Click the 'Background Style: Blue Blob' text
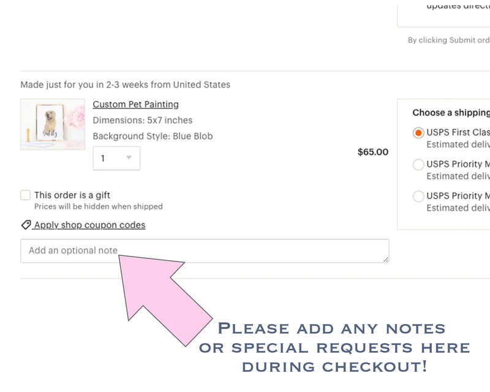 [153, 136]
